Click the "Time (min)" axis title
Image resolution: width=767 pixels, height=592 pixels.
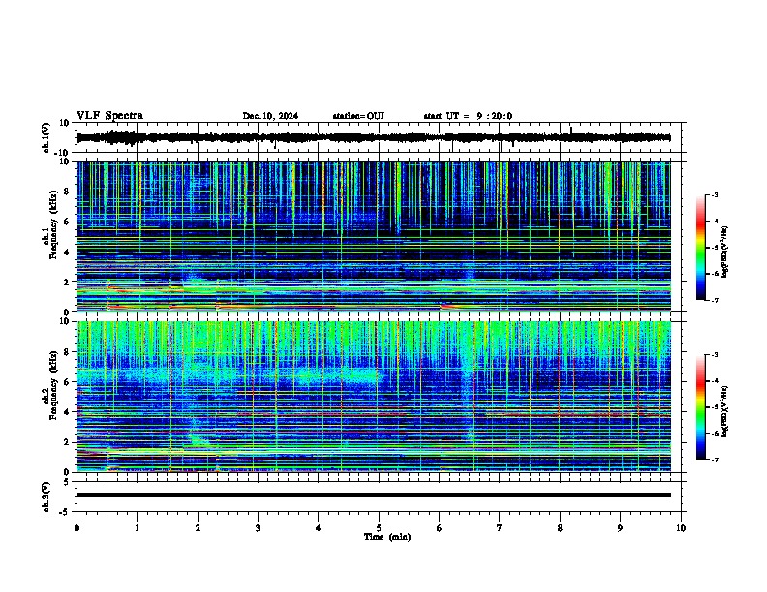coord(387,537)
